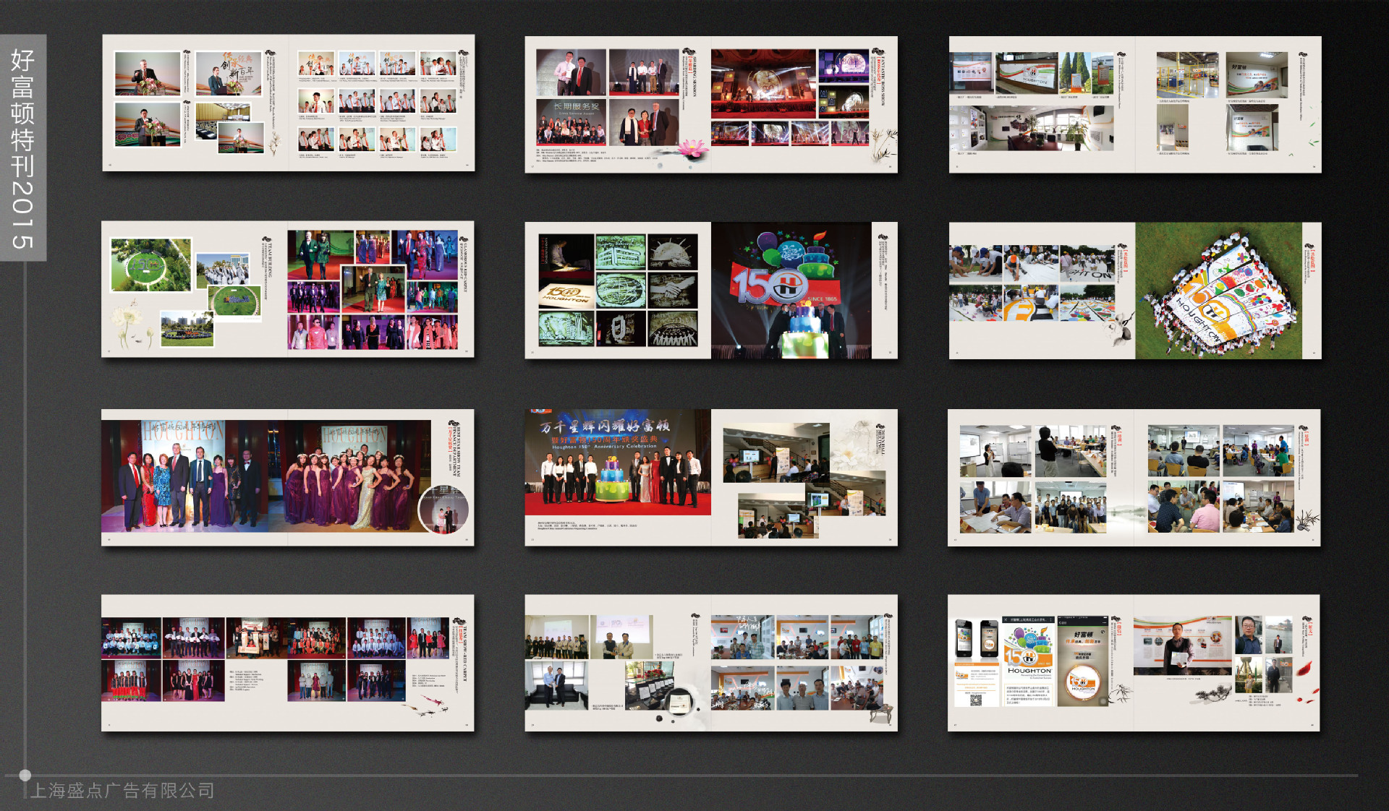Click the 上海盛点广告有限公司 company text
Screen dimensions: 1389x811
(x=123, y=790)
